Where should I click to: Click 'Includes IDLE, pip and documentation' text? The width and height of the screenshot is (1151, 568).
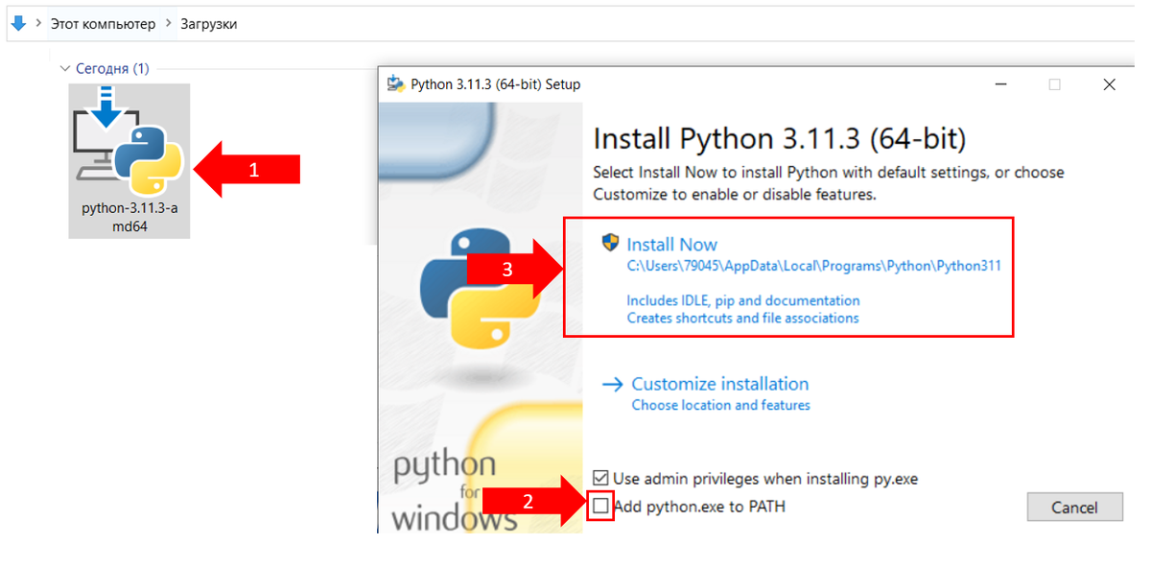click(743, 300)
